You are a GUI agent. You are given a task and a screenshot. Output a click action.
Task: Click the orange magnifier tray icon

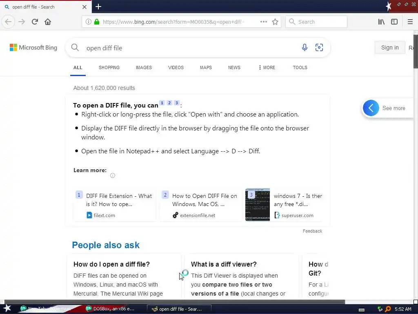388,309
